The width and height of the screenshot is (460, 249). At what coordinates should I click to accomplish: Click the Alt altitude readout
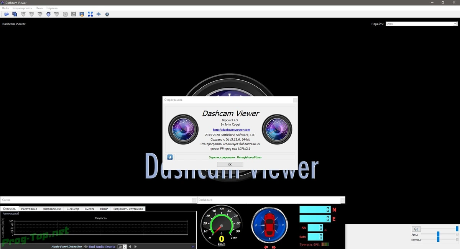[x=315, y=228]
